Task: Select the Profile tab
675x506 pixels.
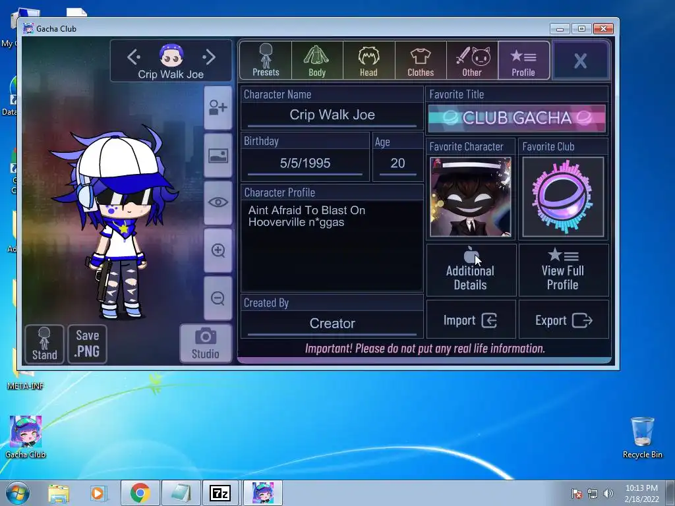Action: tap(523, 61)
